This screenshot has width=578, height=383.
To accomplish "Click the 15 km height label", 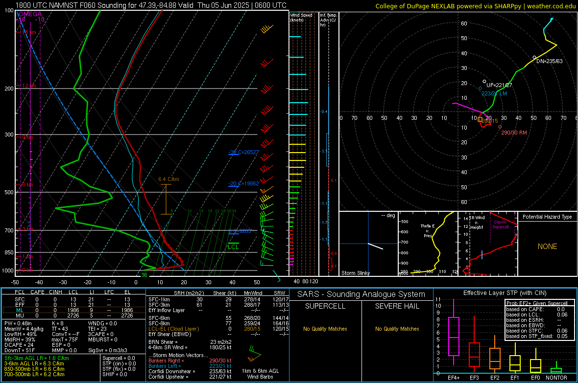I will tap(29, 32).
